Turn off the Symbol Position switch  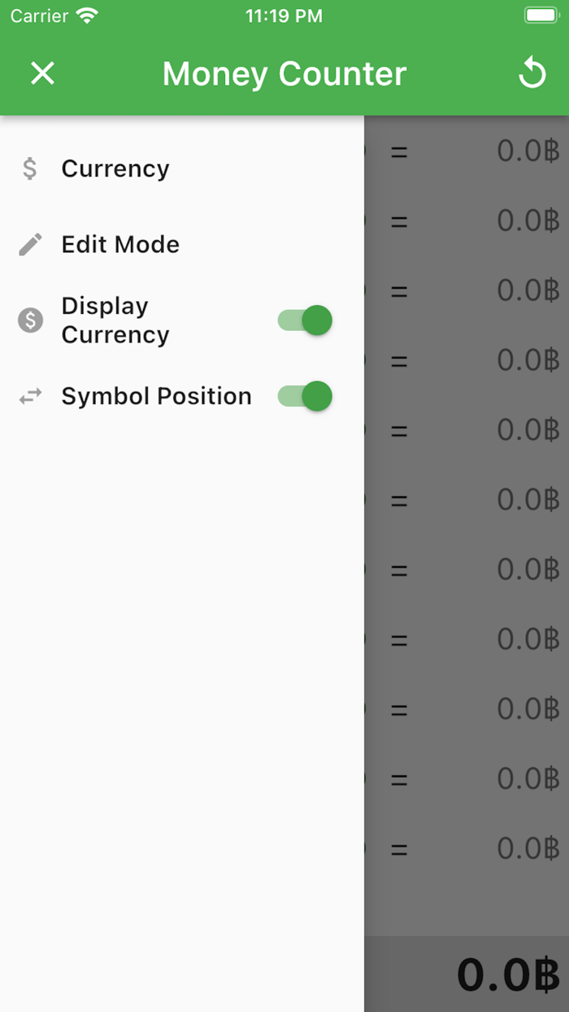pos(304,396)
